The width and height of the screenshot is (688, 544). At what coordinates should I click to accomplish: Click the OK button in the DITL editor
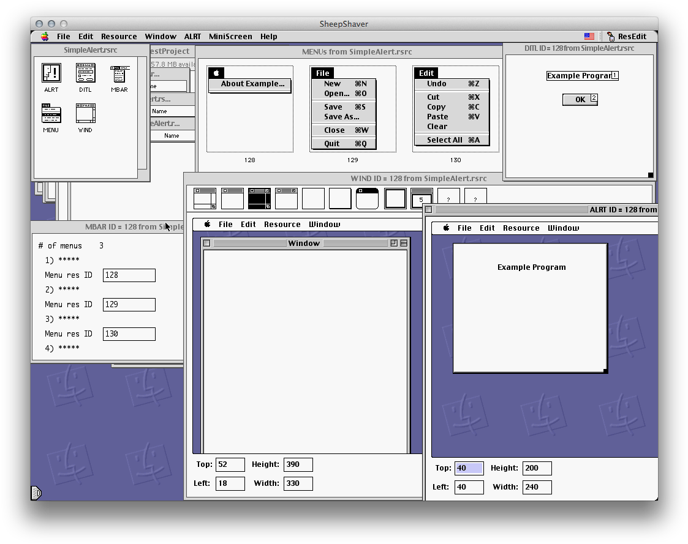pos(576,99)
